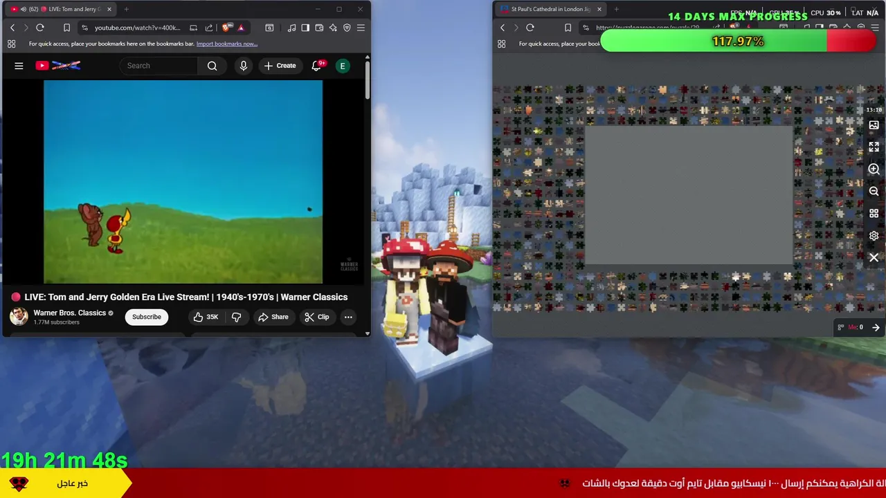This screenshot has height=498, width=886.
Task: Open site settings icon beside youtube.com URL
Action: coord(84,28)
